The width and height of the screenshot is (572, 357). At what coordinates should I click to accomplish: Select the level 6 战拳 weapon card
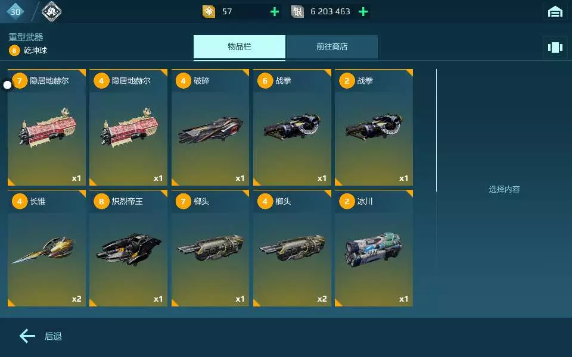point(292,127)
